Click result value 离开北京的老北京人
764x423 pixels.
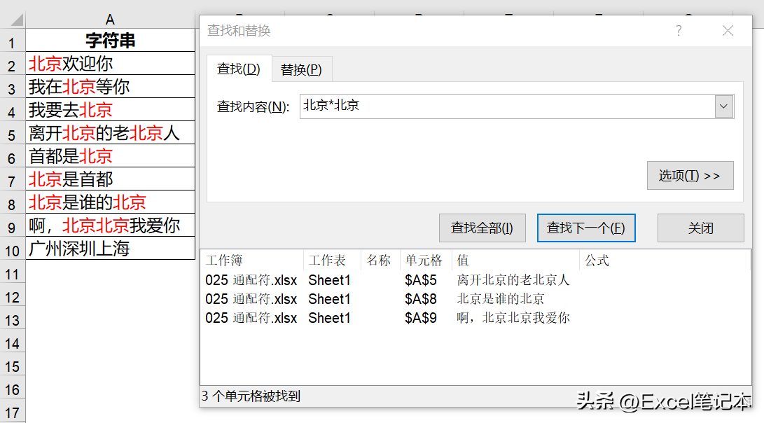pyautogui.click(x=513, y=280)
